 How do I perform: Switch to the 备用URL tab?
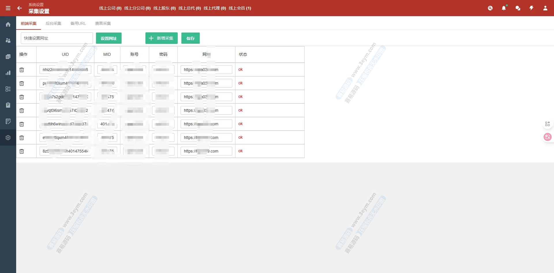click(78, 23)
